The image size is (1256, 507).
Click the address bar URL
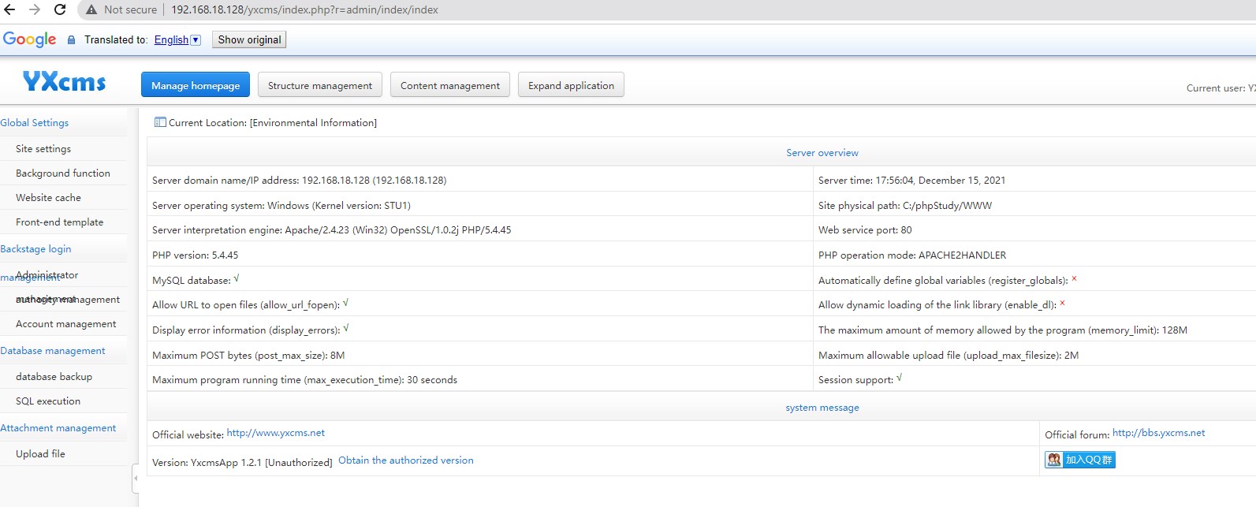[304, 9]
